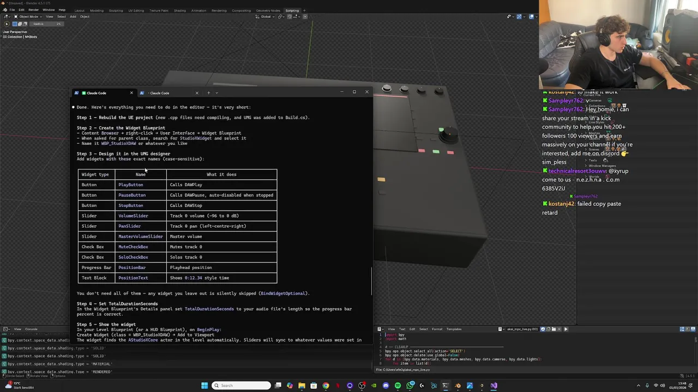The image size is (698, 392).
Task: Open File Explorer from the taskbar
Action: (302, 385)
